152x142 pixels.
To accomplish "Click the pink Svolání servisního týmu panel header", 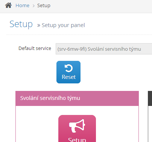I will pos(77,98).
